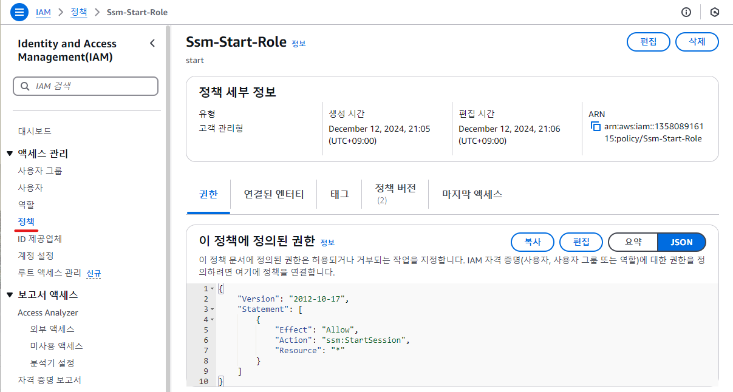Open 사용자 그룹 in sidebar

pos(39,171)
